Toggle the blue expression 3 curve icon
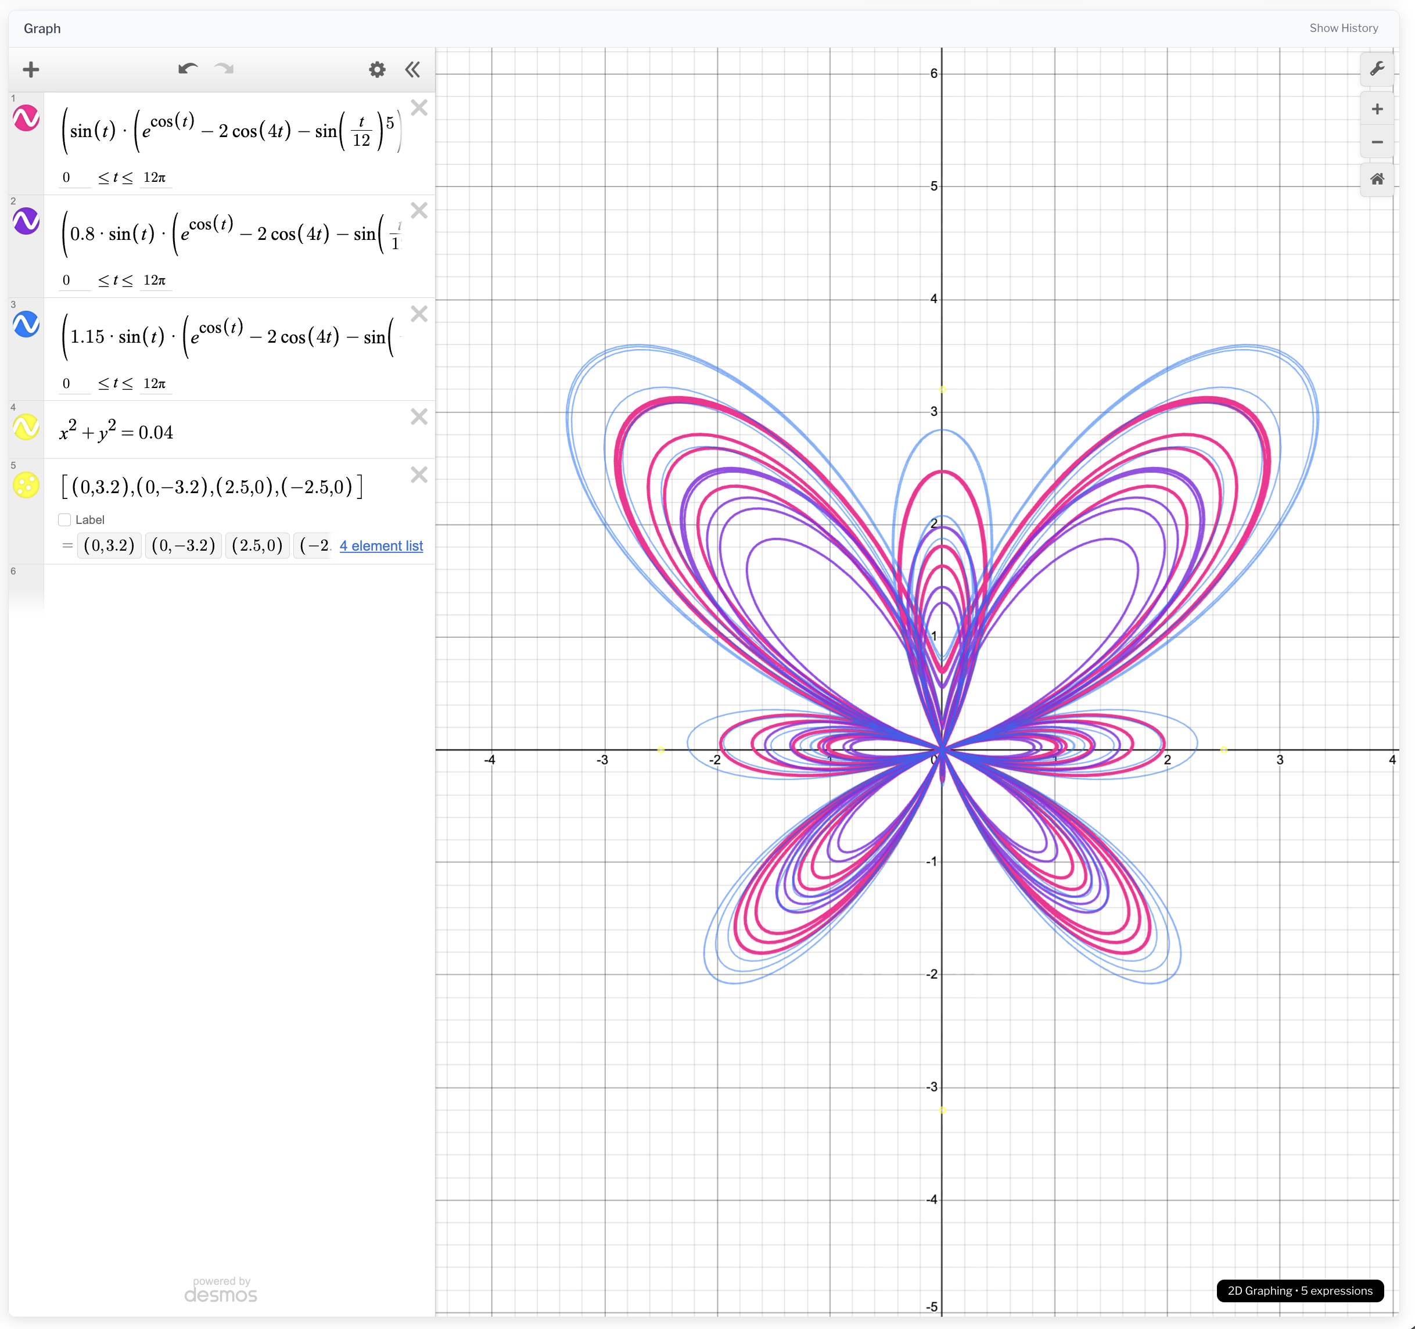The image size is (1415, 1329). [x=26, y=325]
